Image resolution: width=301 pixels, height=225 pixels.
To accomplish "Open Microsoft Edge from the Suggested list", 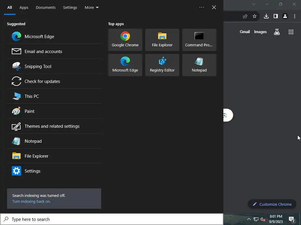I will coord(54,37).
